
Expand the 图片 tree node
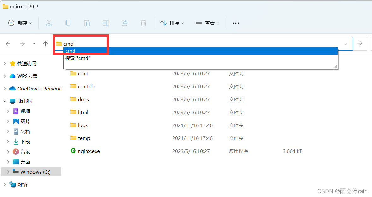pyautogui.click(x=8, y=121)
